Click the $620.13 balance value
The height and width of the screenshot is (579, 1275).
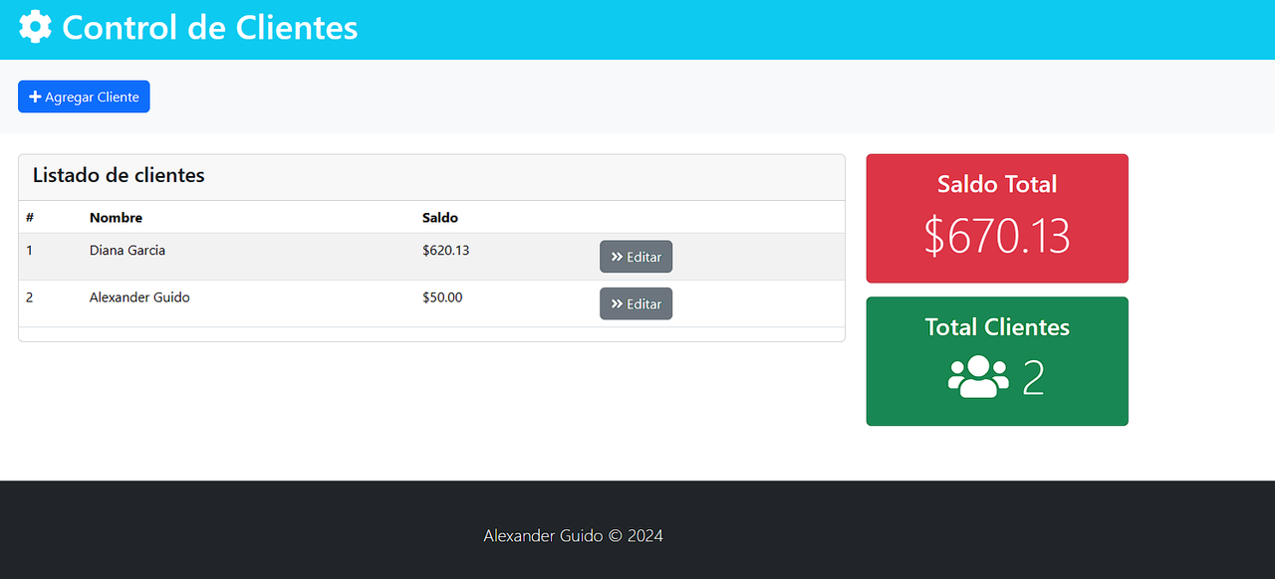(445, 251)
